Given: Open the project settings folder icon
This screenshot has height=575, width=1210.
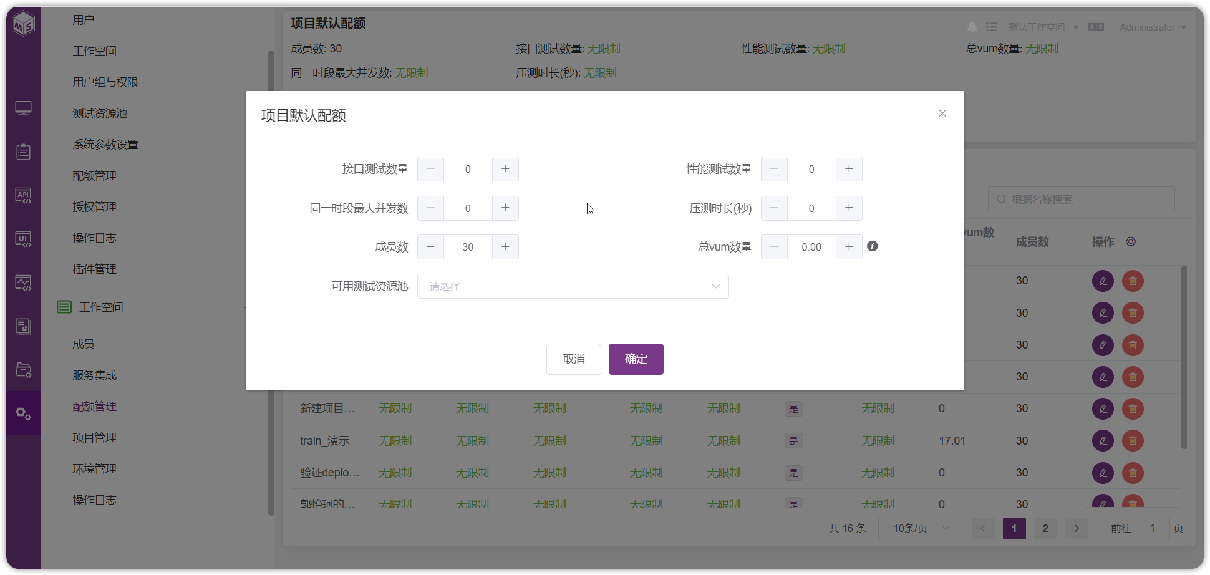Looking at the screenshot, I should (x=23, y=370).
